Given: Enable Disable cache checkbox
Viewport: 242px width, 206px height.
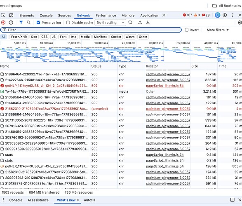Looking at the screenshot, I should pos(68,23).
